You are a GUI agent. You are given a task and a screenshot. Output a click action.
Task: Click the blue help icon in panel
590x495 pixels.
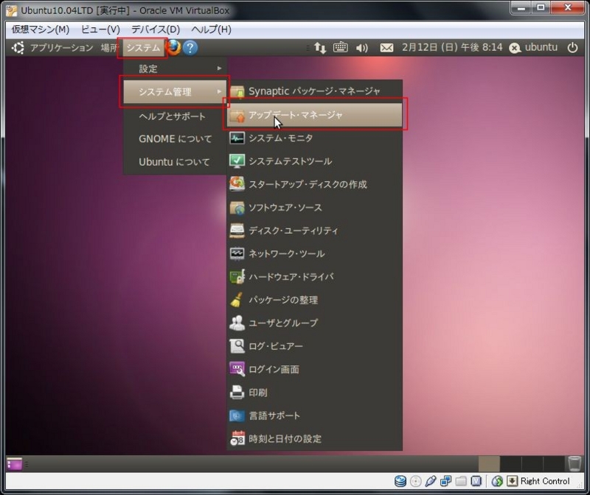[190, 48]
